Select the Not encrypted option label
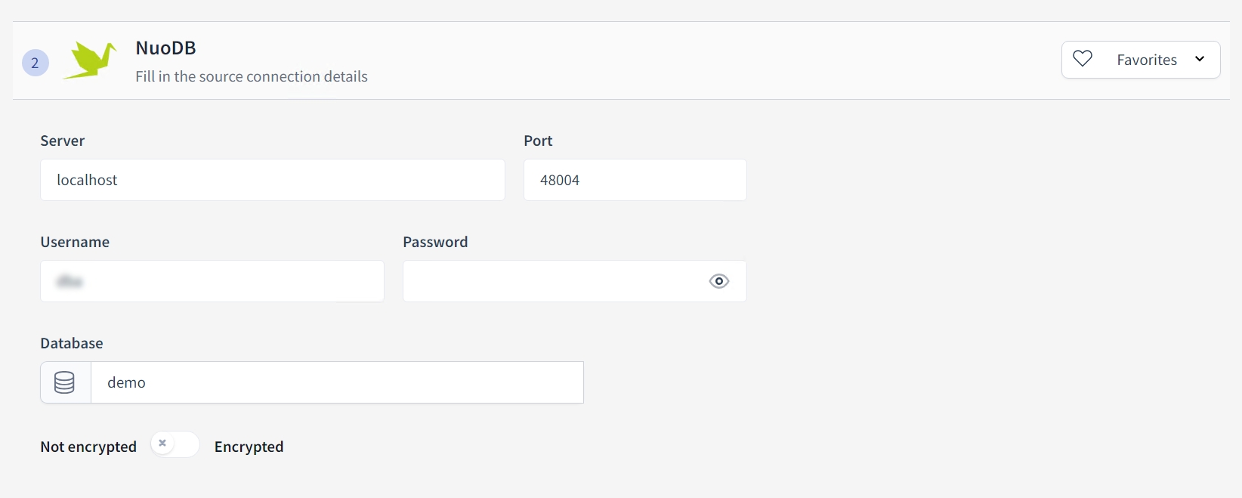 tap(88, 447)
